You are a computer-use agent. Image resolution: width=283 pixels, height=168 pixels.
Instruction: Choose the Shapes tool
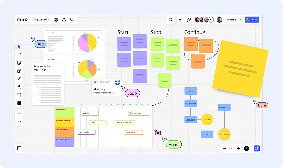[x=19, y=70]
